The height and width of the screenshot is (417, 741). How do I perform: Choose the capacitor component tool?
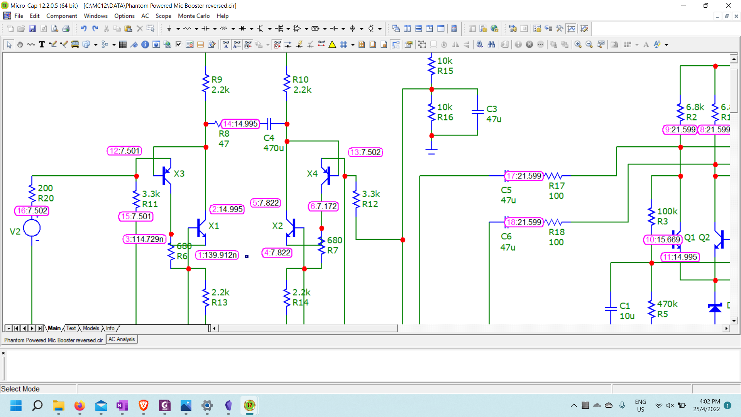(x=205, y=29)
